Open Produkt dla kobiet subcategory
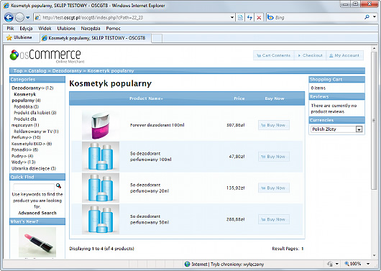This screenshot has width=381, height=271. tap(32, 113)
